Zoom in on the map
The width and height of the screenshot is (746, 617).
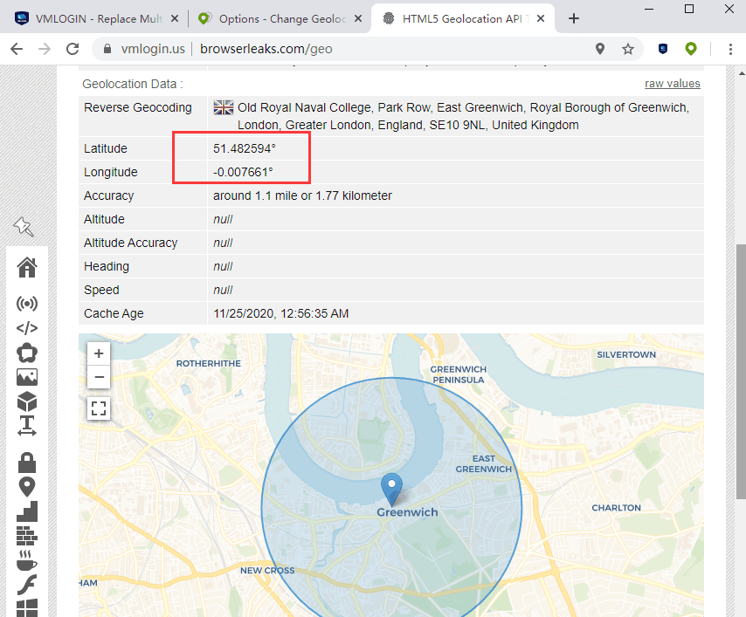(x=99, y=353)
